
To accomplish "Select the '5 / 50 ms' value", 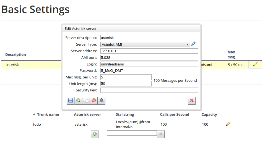I will 235,65.
